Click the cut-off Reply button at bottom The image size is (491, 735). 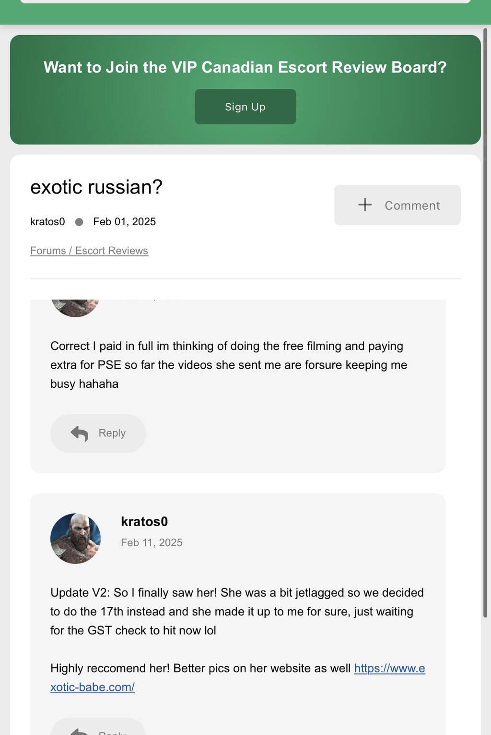[98, 728]
